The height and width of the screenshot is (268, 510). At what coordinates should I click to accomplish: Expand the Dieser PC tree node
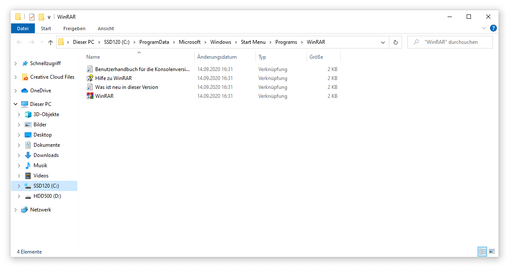16,104
